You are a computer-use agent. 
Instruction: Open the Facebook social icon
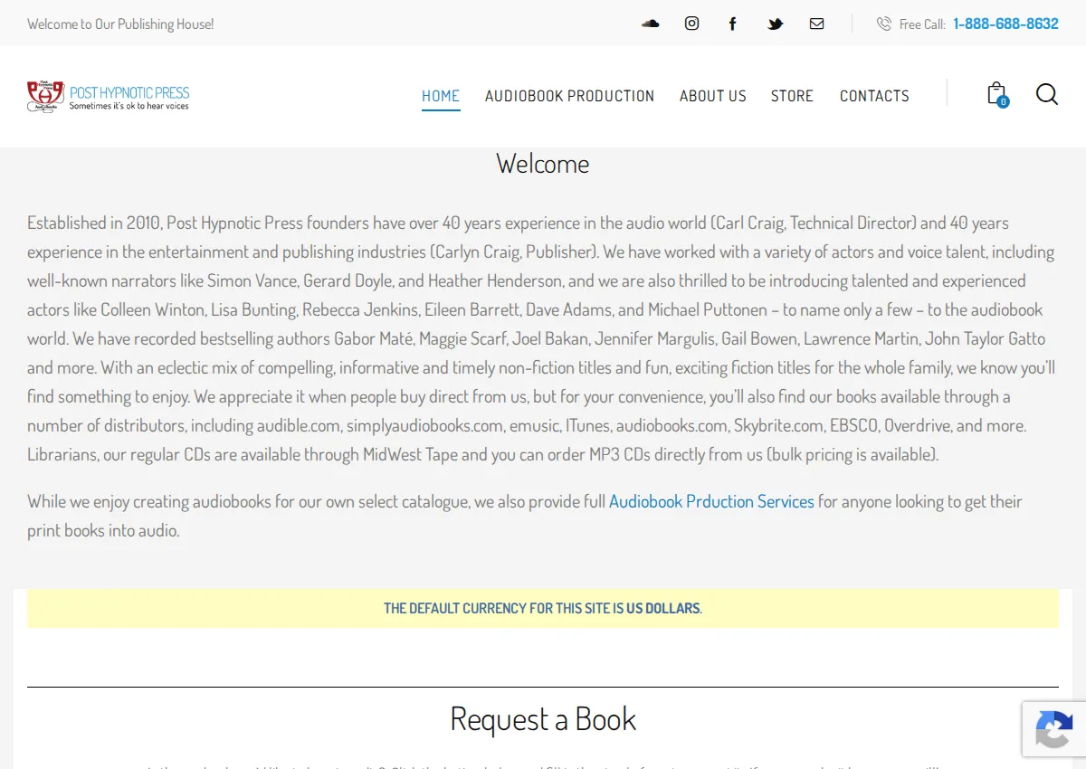pyautogui.click(x=733, y=24)
